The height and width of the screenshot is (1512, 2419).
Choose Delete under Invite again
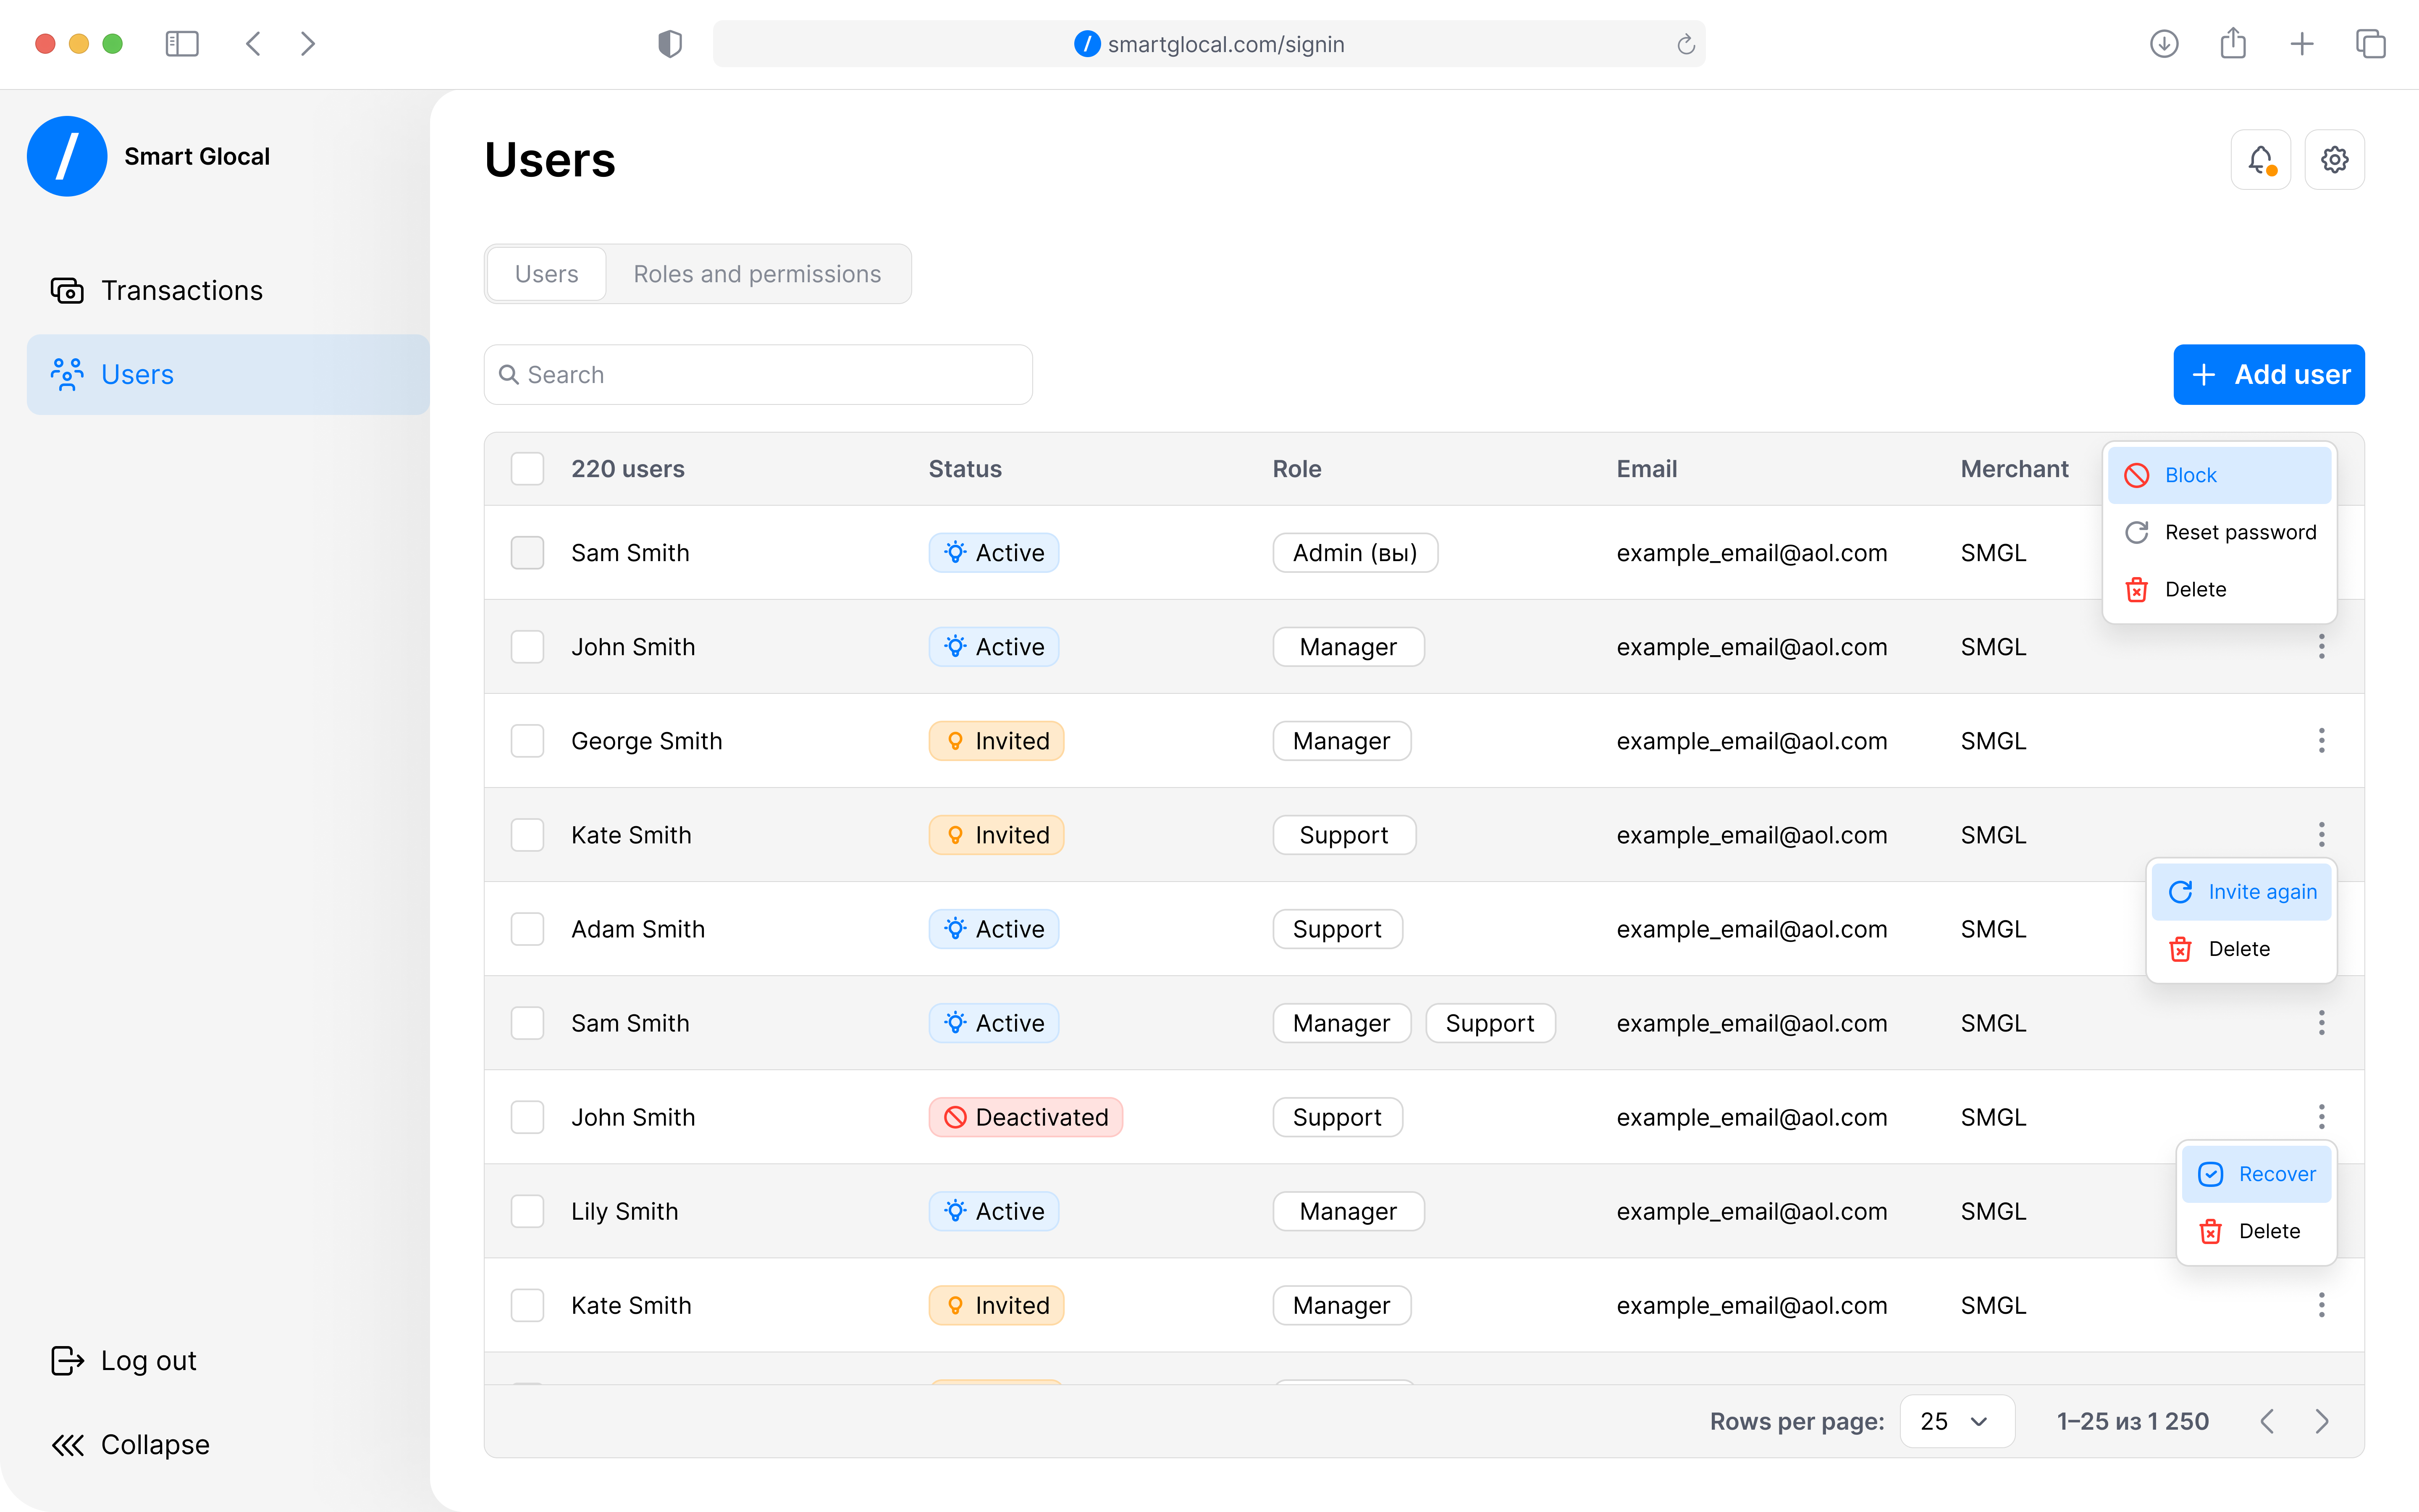2241,949
